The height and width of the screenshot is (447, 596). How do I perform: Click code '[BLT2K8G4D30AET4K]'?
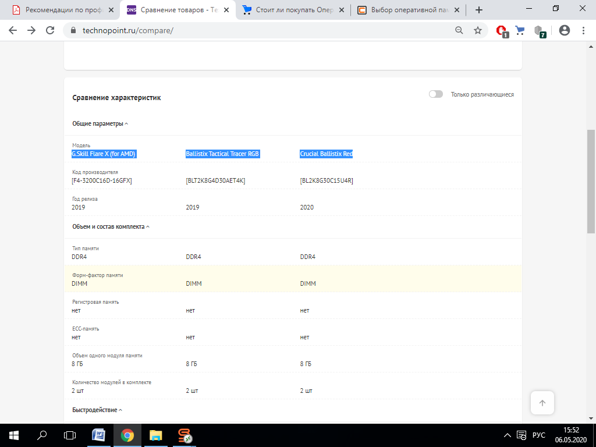click(215, 180)
